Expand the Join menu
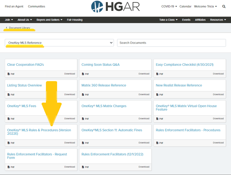231x175 pixels. (9, 20)
